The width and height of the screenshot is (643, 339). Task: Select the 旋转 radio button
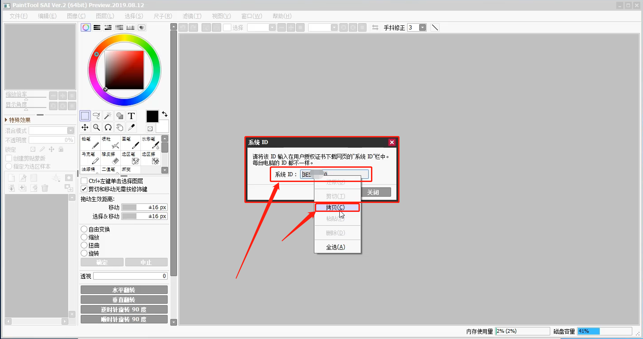pyautogui.click(x=84, y=253)
